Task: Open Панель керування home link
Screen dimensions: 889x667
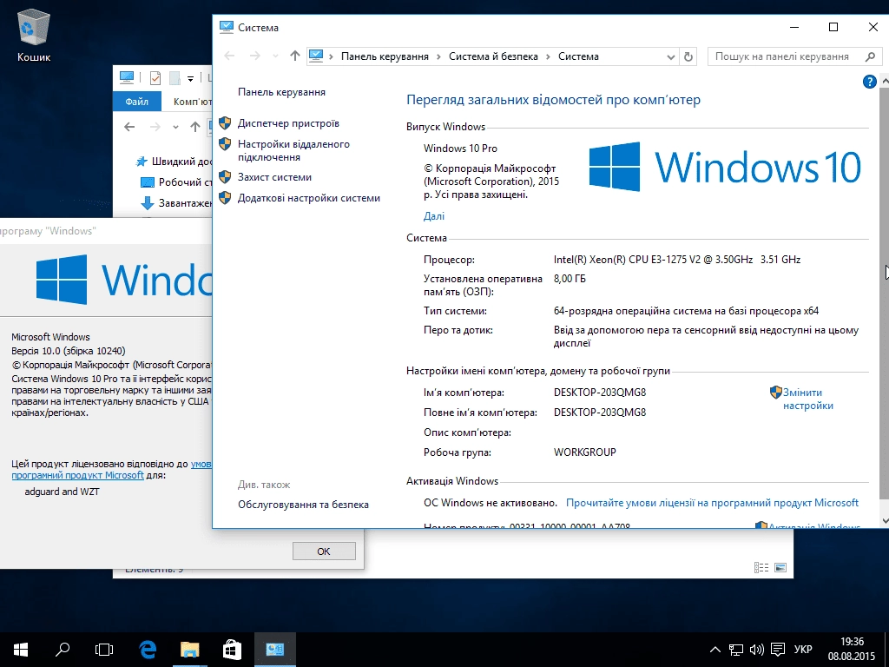Action: tap(281, 92)
